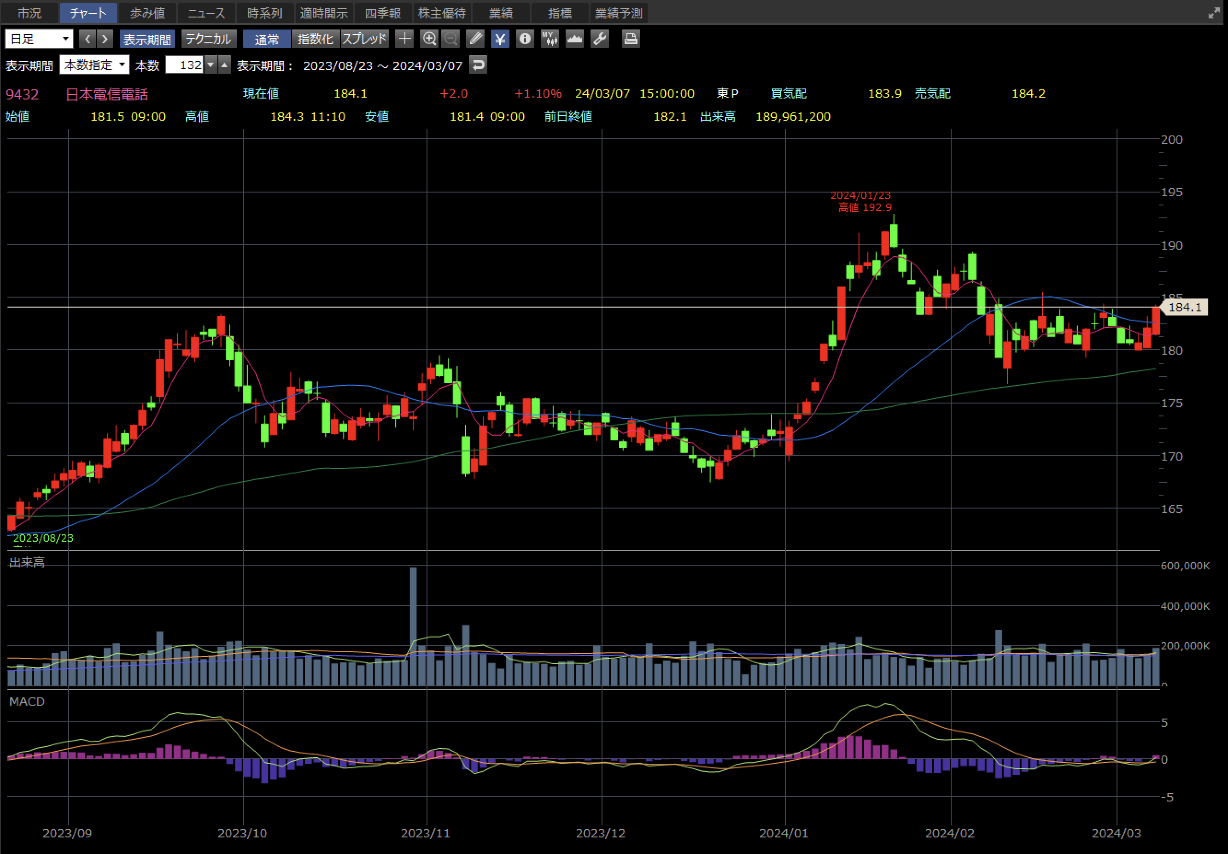Open the MY chart settings icon

click(x=550, y=39)
